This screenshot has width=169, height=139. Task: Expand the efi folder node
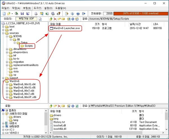(x=3, y=30)
